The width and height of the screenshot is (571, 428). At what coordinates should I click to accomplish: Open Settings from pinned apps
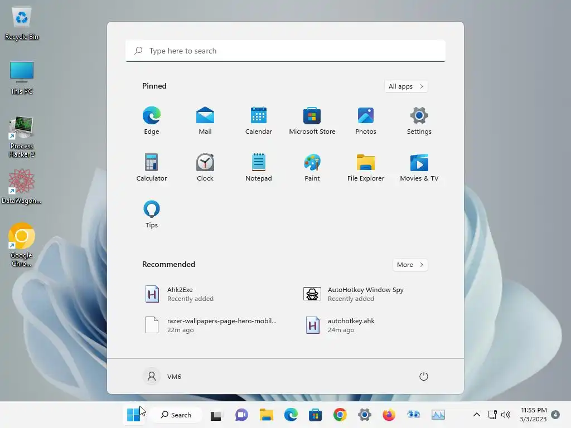click(x=419, y=121)
